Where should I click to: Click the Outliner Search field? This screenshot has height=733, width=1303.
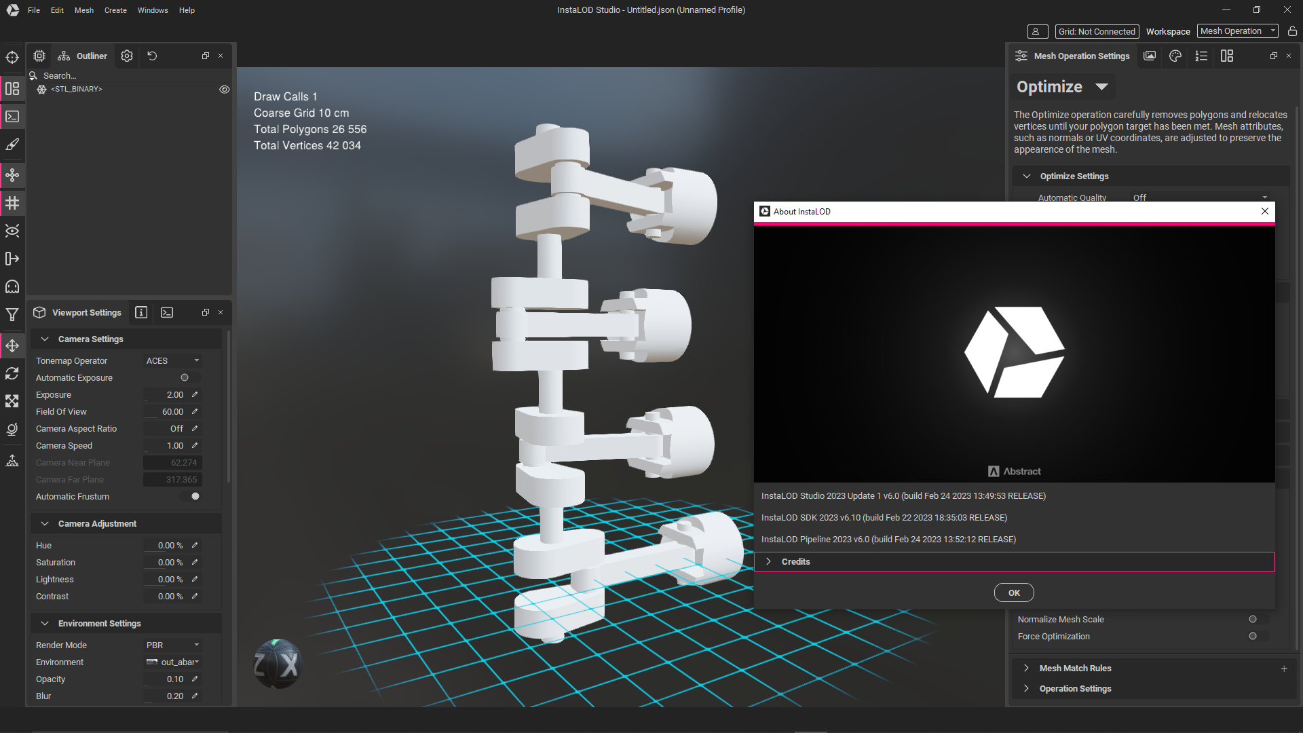129,75
